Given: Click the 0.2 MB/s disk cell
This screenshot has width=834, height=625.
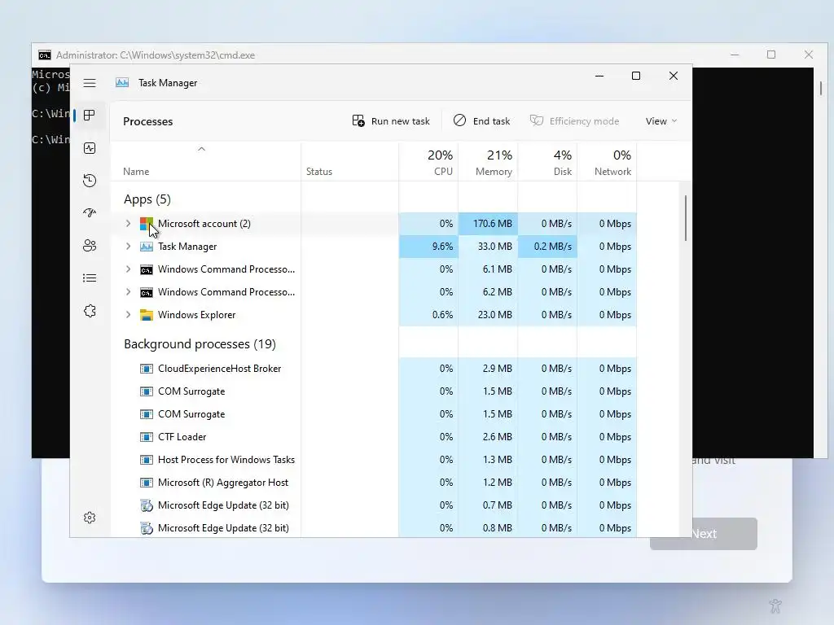Looking at the screenshot, I should pos(548,247).
